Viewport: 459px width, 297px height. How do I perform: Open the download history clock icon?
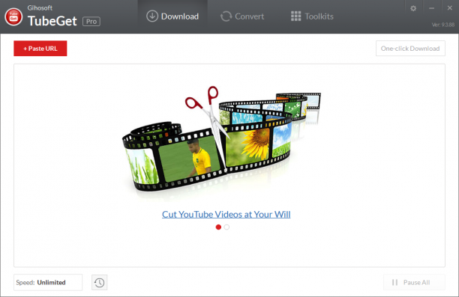(x=100, y=282)
